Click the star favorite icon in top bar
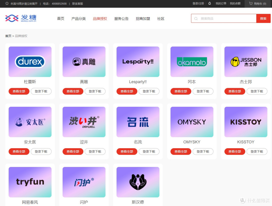This screenshot has width=272, height=206. [x=7, y=4]
